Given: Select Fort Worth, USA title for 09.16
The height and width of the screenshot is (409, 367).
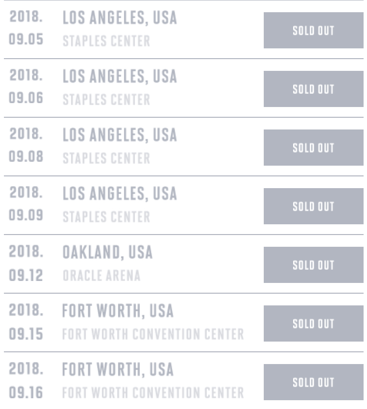Looking at the screenshot, I should [117, 370].
